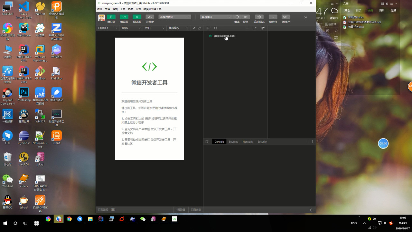Toggle the 编辑器 editor panel button

coord(124,17)
